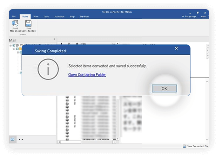Viewport: 222px width, 164px height.
Task: Open the Style dropdown
Action: [204, 16]
